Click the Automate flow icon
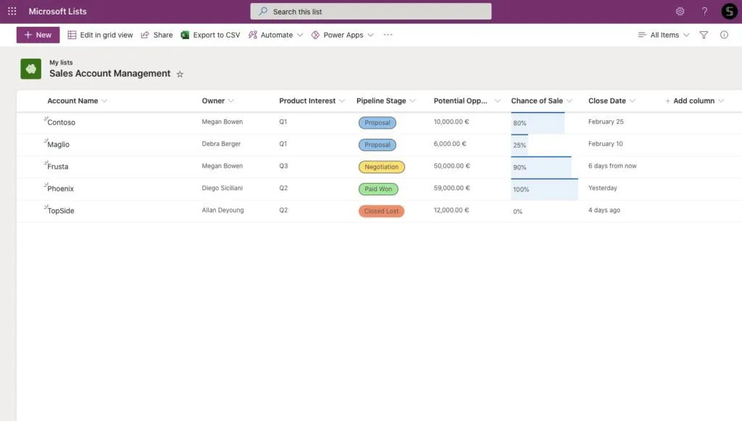 pos(253,35)
